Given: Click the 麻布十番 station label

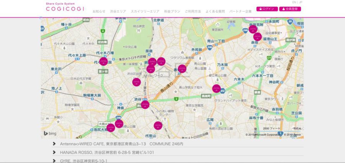Looking at the screenshot, I should point(256,118).
